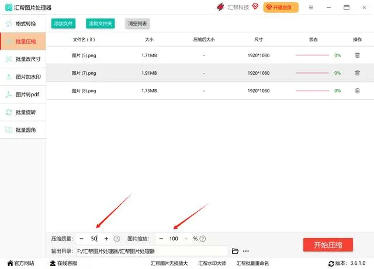Click help icon next to 图片缩放 percent
The height and width of the screenshot is (269, 374).
[x=203, y=239]
